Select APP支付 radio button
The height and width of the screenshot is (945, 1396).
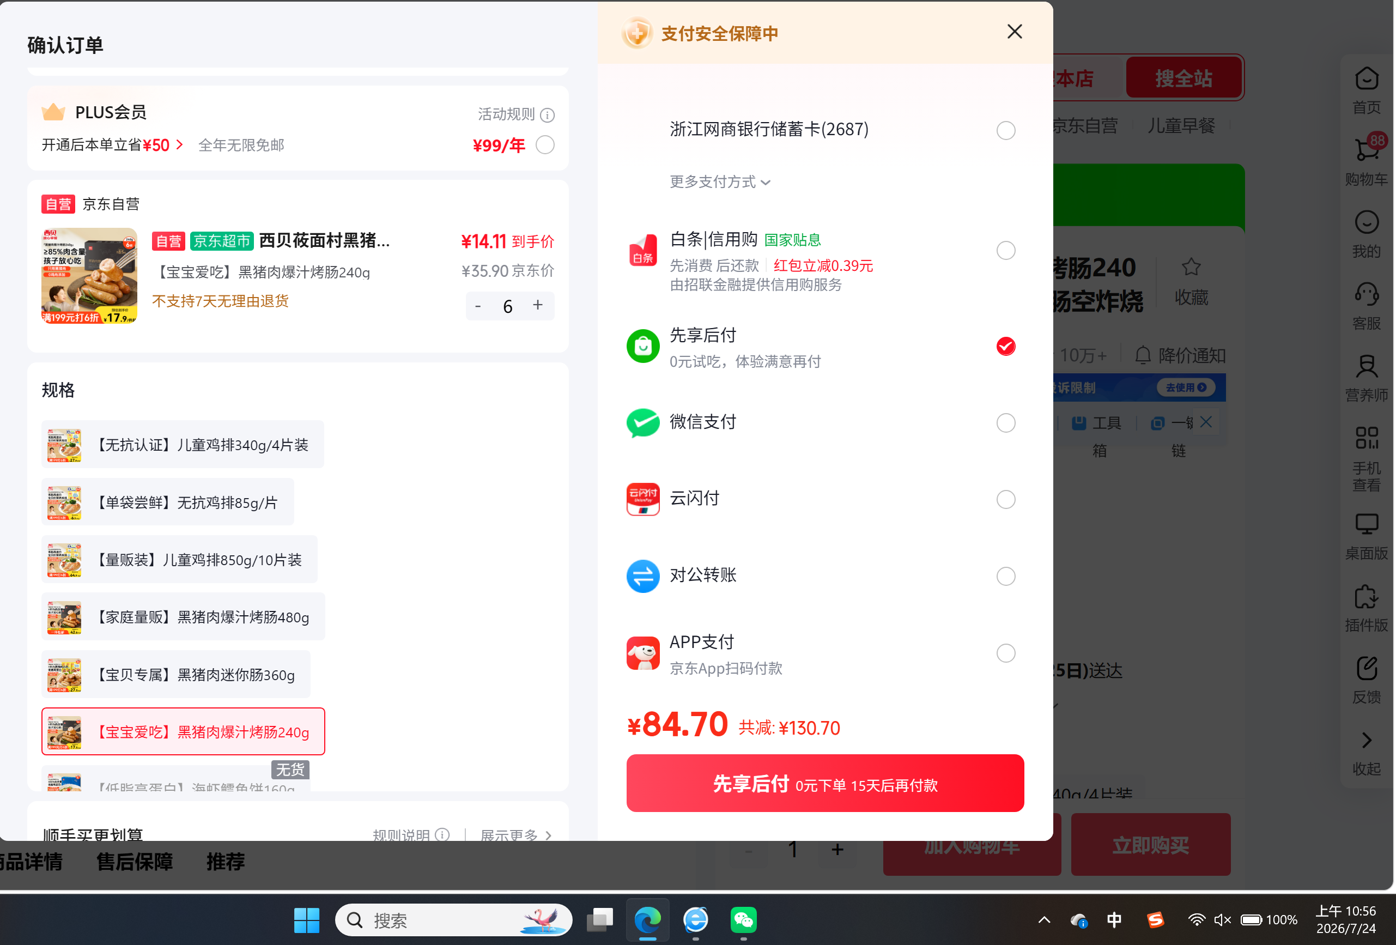pyautogui.click(x=1005, y=653)
